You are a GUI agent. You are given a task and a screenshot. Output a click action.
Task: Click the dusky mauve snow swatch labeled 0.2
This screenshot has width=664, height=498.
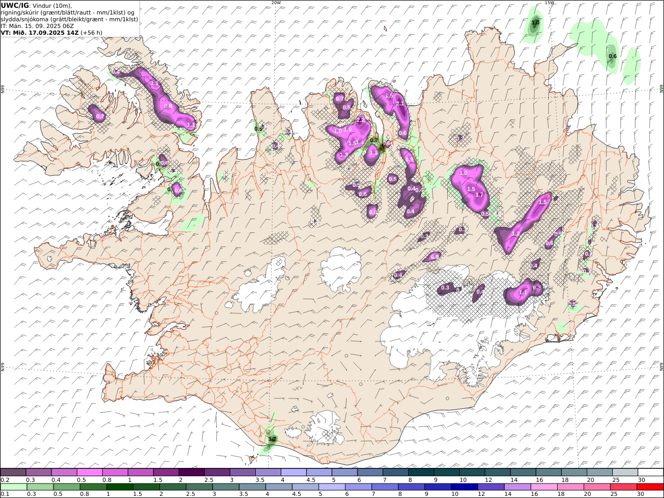(13, 472)
